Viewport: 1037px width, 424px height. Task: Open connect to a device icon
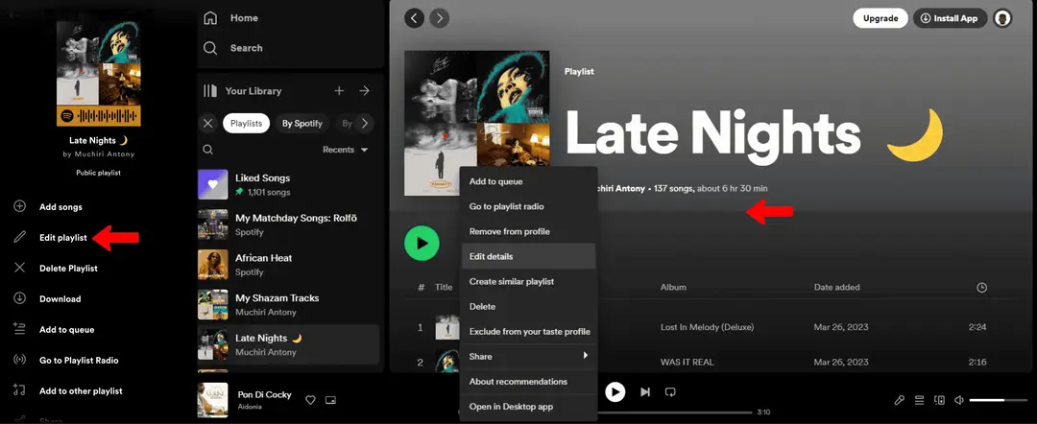click(x=939, y=400)
